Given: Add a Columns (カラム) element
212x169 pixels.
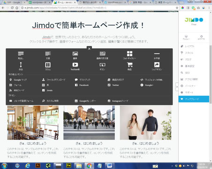Looking at the screenshot, I should 48,66.
